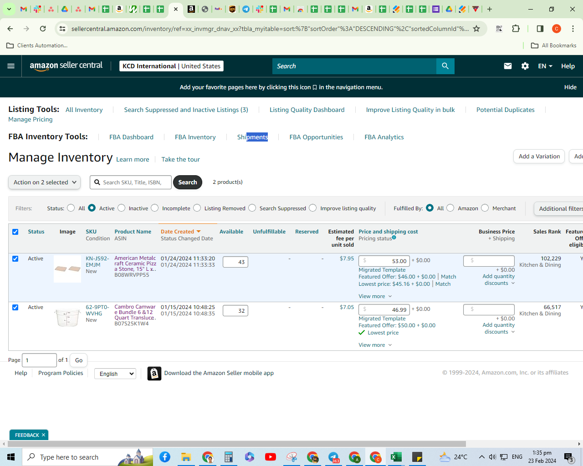The width and height of the screenshot is (583, 466).
Task: View site information icon in the address bar
Action: point(62,29)
